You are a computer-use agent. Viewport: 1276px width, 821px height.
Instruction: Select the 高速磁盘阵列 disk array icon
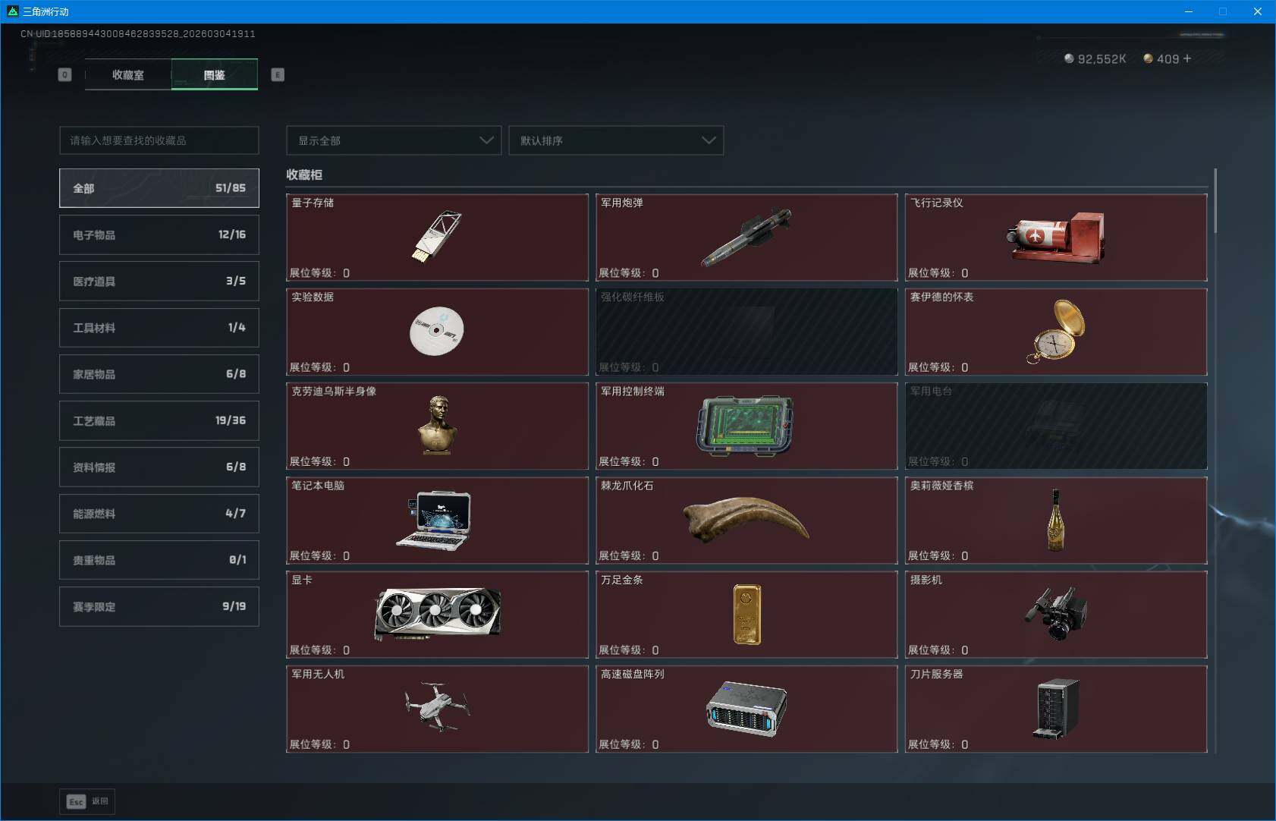(x=746, y=709)
